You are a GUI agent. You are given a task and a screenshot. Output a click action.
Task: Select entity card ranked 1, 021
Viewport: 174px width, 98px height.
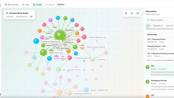tap(159, 70)
